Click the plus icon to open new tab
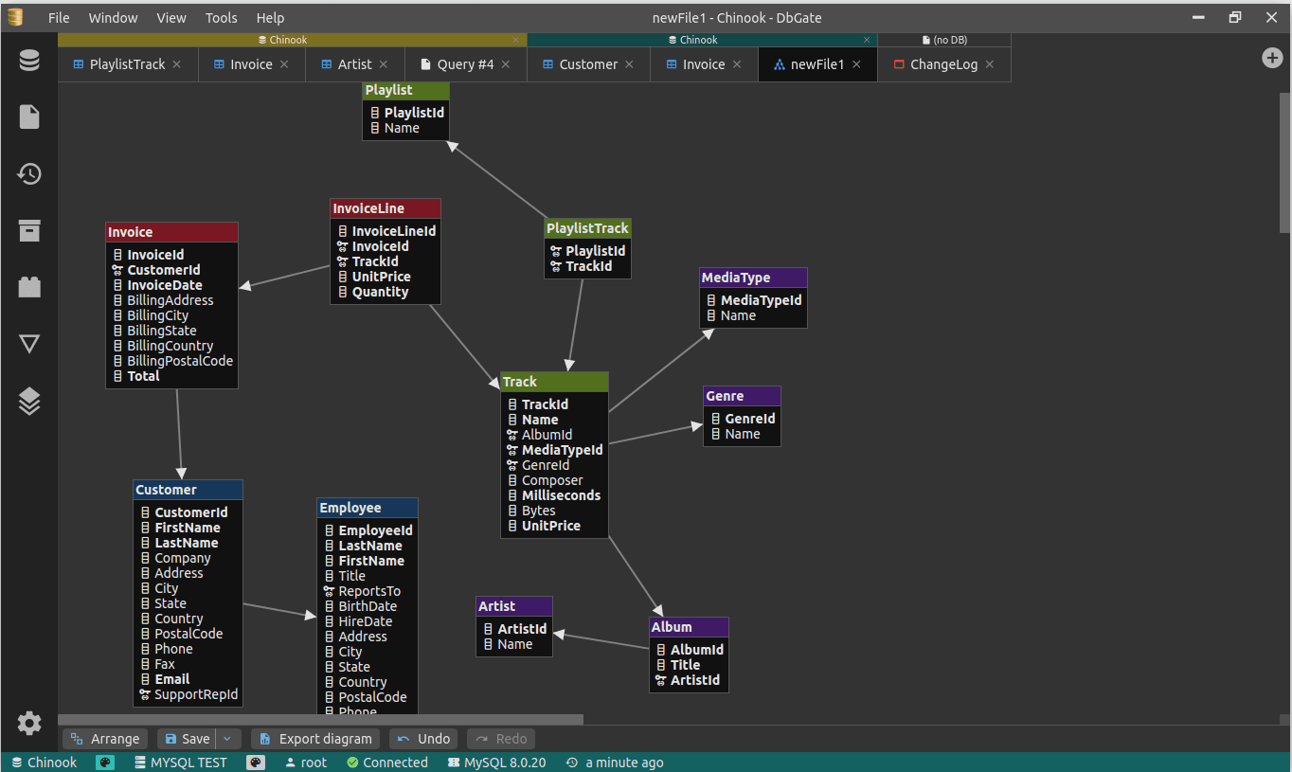This screenshot has height=772, width=1292. 1272,58
